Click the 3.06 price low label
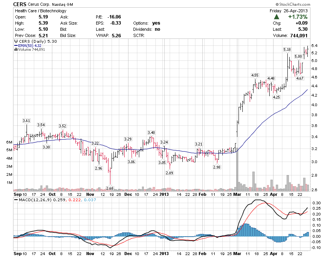Viewport: 327px width, 257px height. click(132, 162)
